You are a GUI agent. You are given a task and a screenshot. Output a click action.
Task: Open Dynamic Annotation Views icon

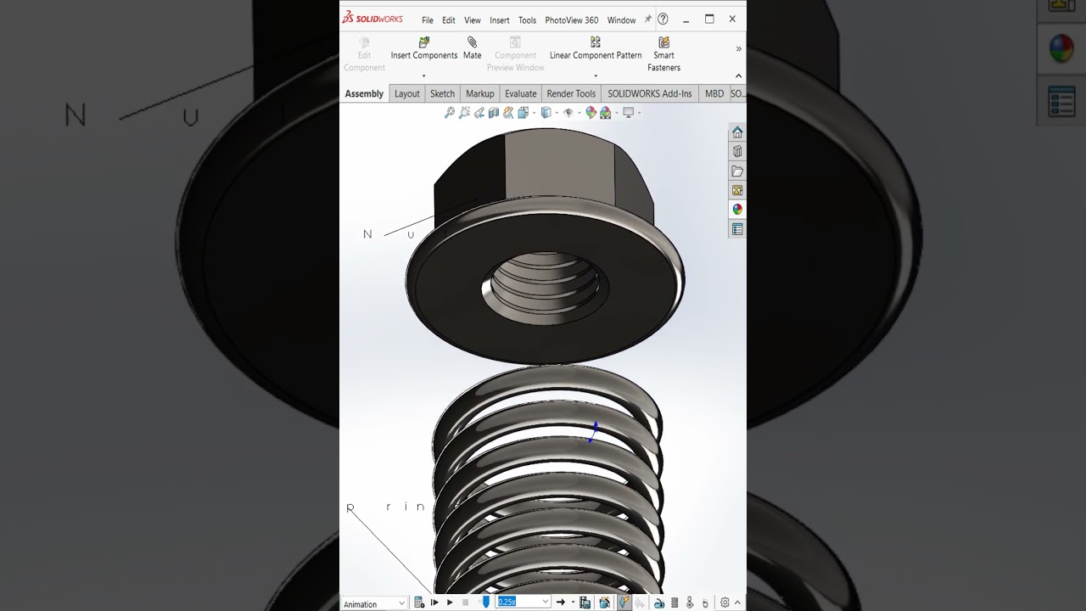[x=508, y=112]
